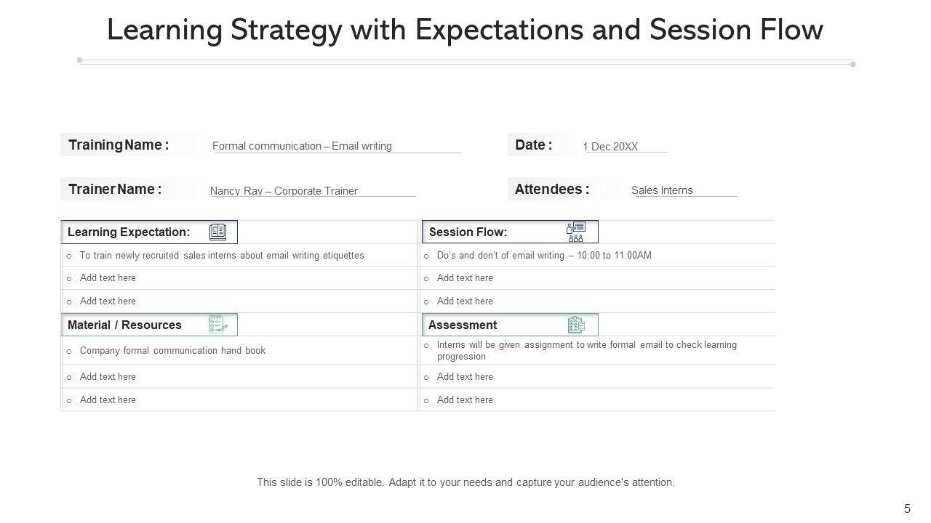Screen dimensions: 931x523
Task: Select the Assessment header
Action: click(463, 325)
